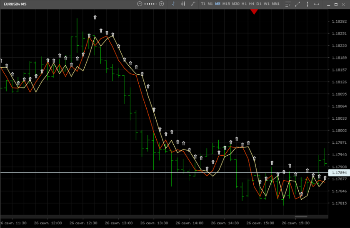Select the vertical line drawing tool
This screenshot has width=350, height=228.
(307, 4)
